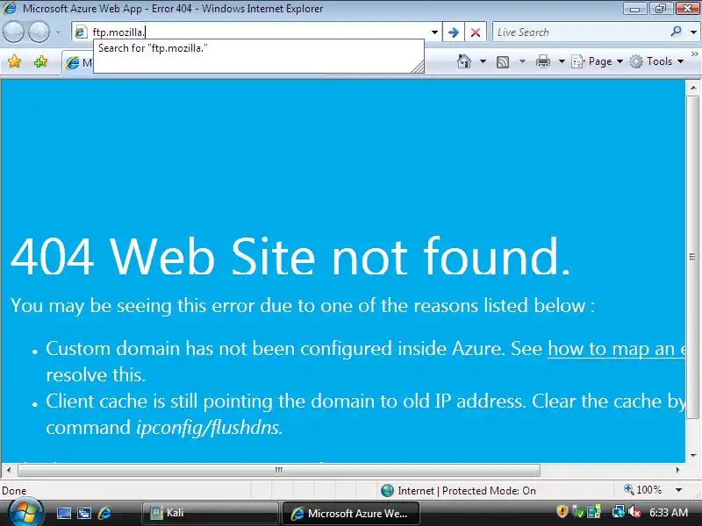Click the '404 Web Site not found.' heading
The image size is (702, 526).
290,256
